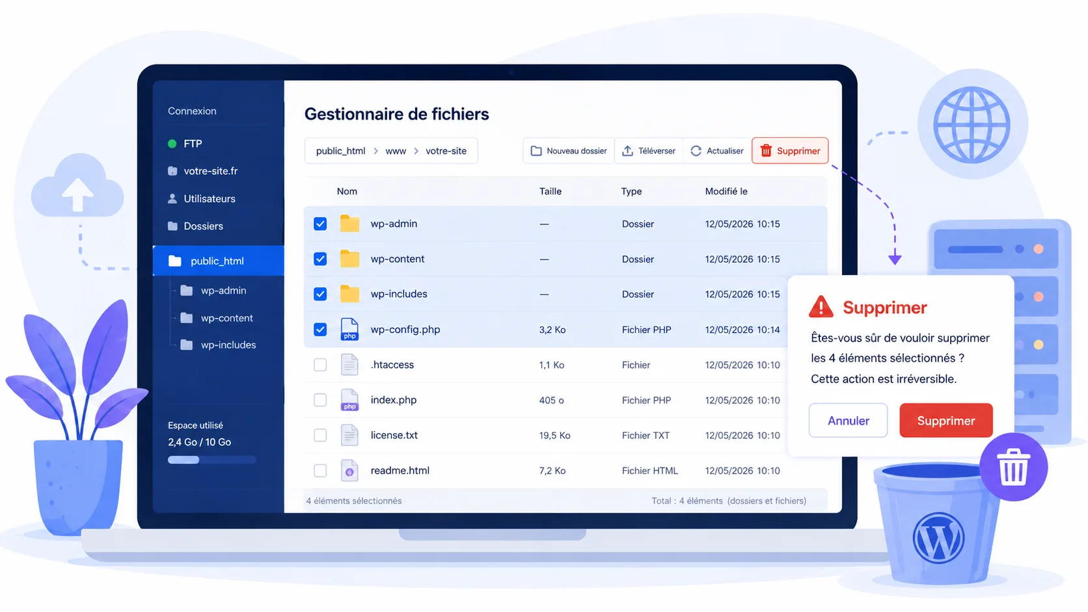The image size is (1088, 612).
Task: Confirm with red Supprimer dialog button
Action: click(946, 421)
